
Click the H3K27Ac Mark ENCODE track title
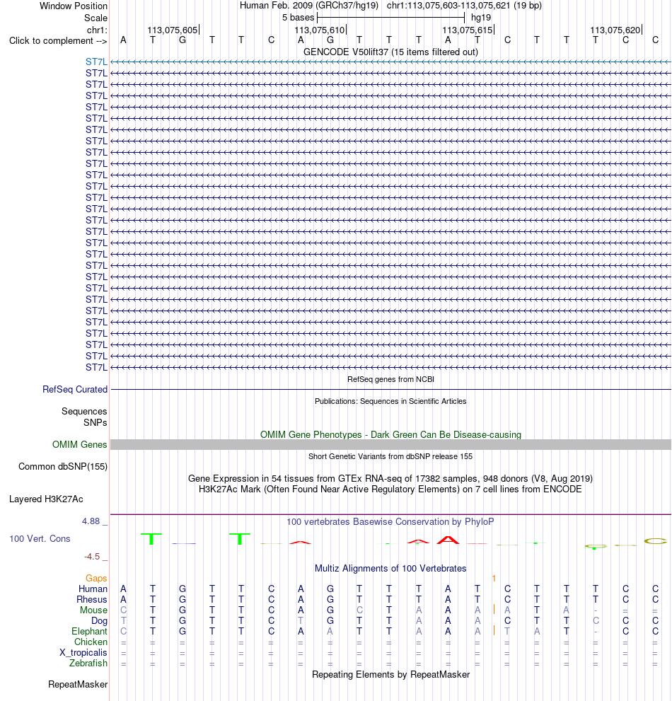(x=390, y=489)
